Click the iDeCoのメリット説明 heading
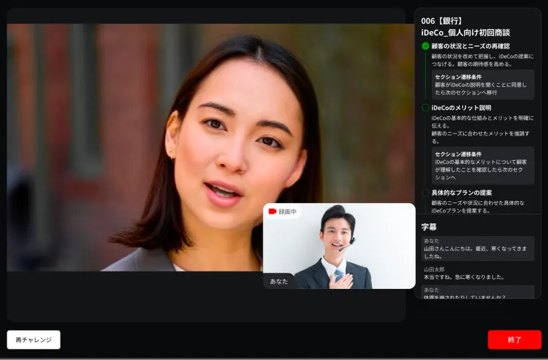The image size is (548, 360). (x=461, y=108)
